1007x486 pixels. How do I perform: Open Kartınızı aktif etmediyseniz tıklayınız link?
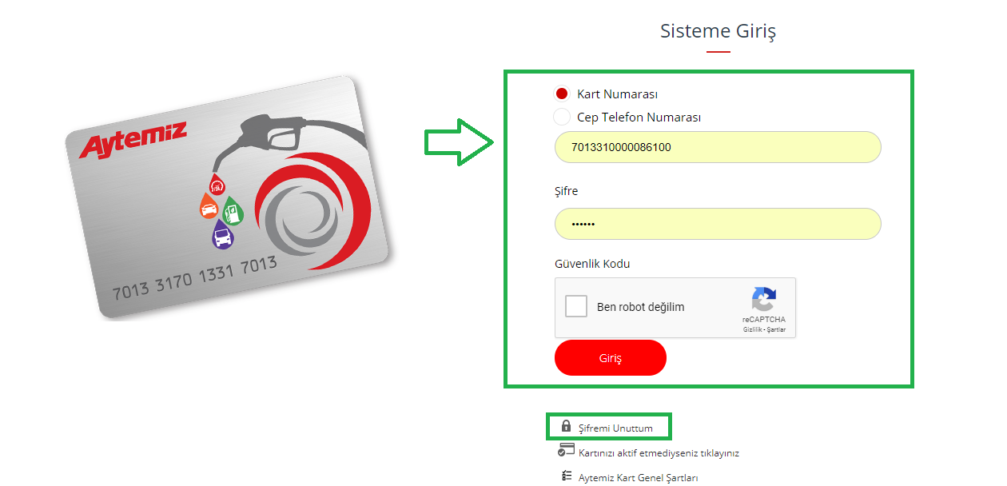(x=659, y=452)
